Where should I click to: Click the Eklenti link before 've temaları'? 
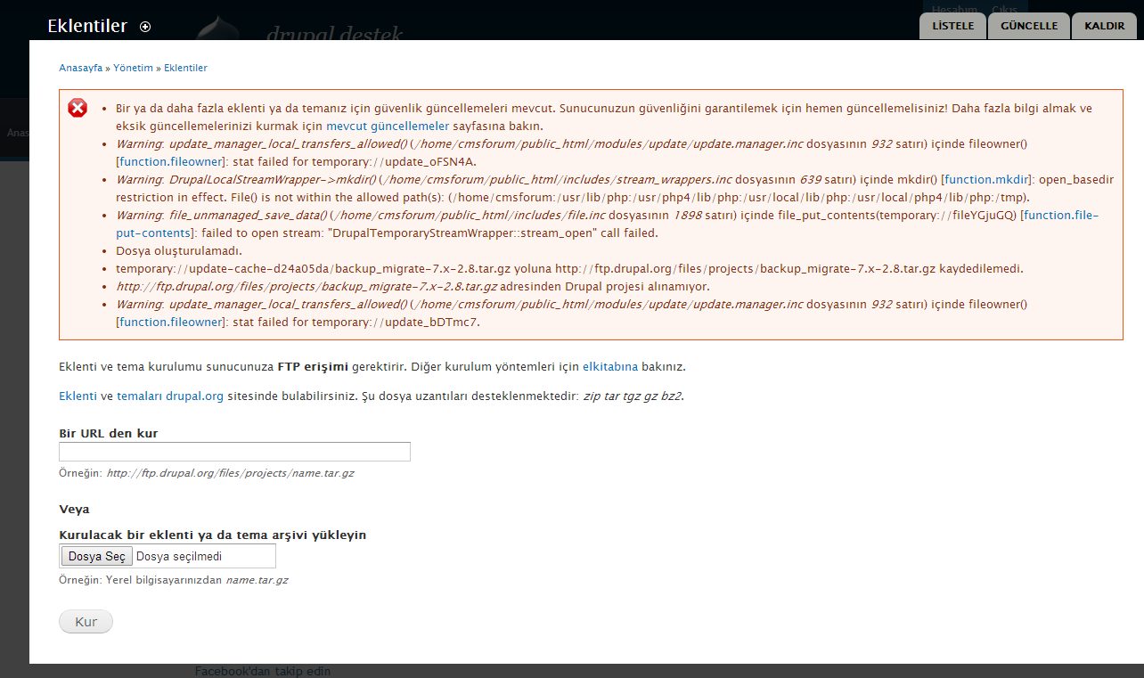78,396
